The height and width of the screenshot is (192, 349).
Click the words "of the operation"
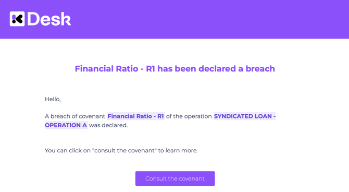tap(189, 116)
